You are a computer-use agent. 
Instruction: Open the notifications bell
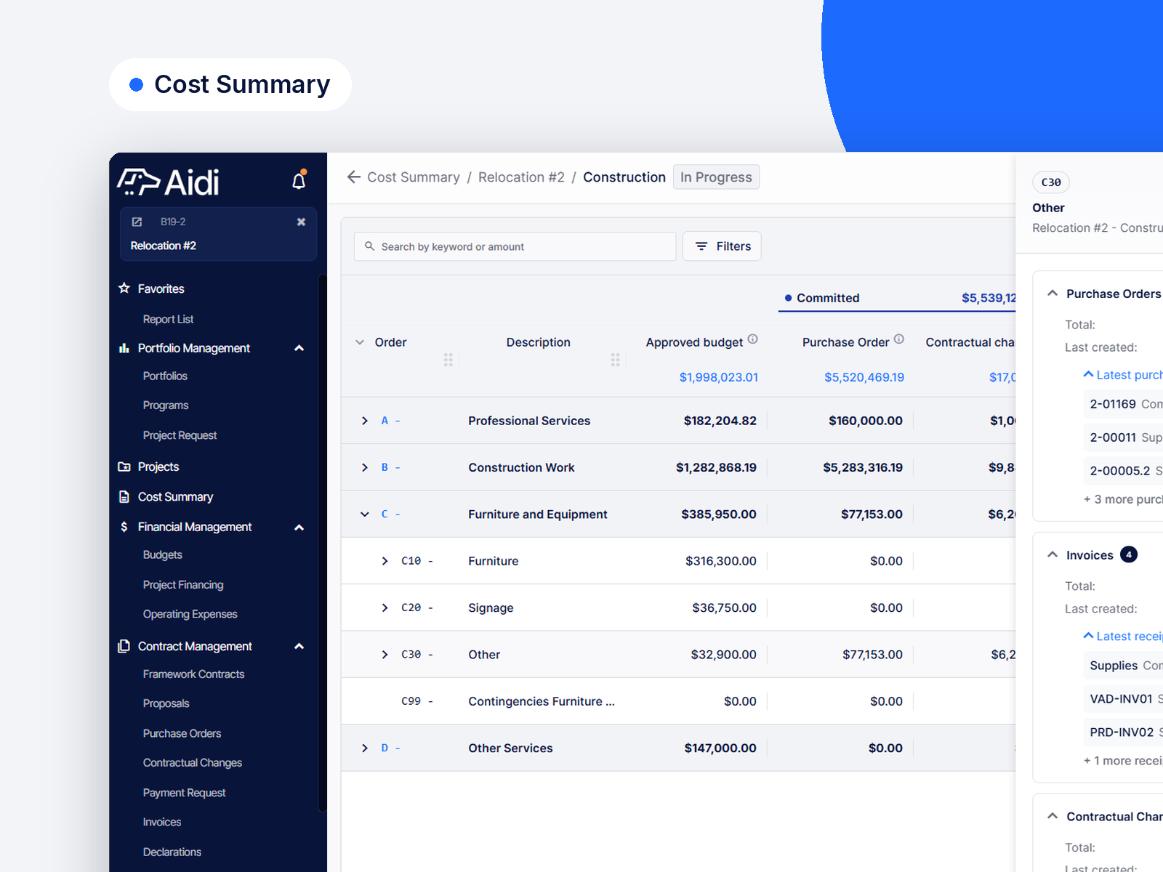point(299,180)
